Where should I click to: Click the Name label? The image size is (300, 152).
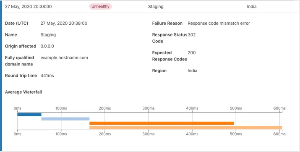pyautogui.click(x=11, y=35)
